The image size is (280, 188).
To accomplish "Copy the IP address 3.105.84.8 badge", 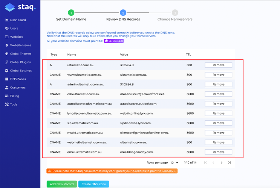I will (114, 41).
